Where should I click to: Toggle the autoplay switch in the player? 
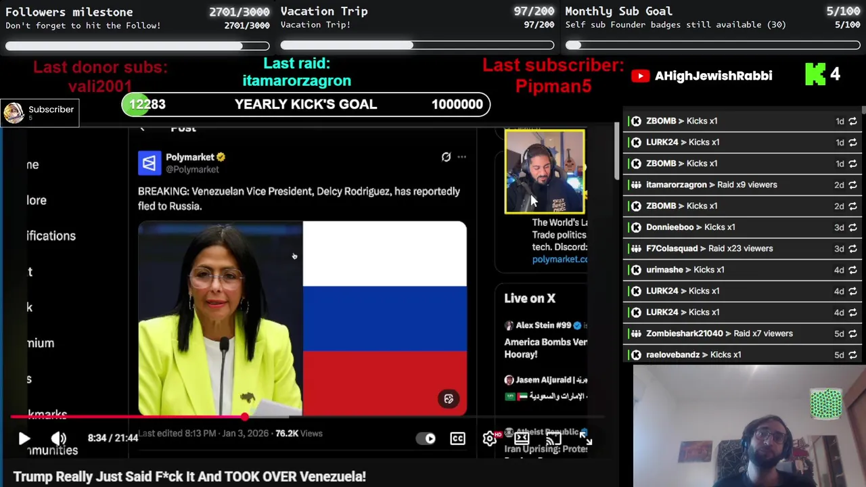(x=426, y=438)
